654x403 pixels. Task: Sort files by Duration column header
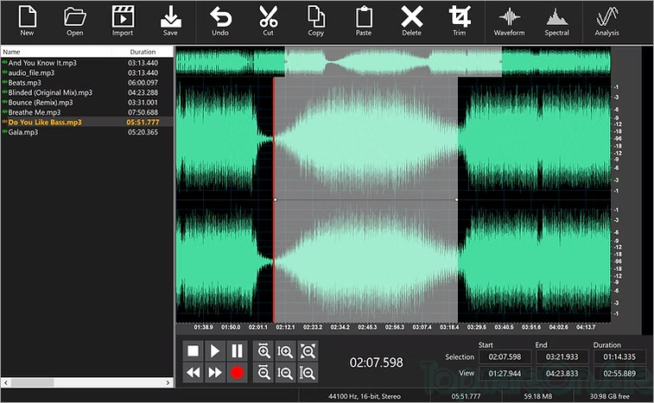pyautogui.click(x=143, y=52)
